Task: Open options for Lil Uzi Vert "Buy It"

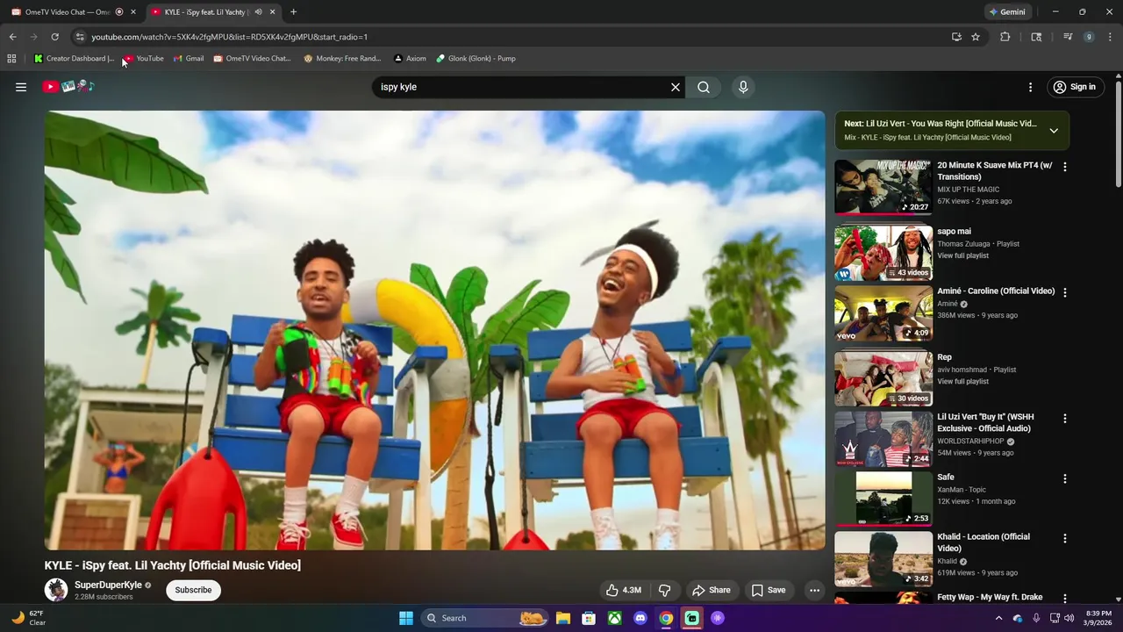Action: point(1065,419)
